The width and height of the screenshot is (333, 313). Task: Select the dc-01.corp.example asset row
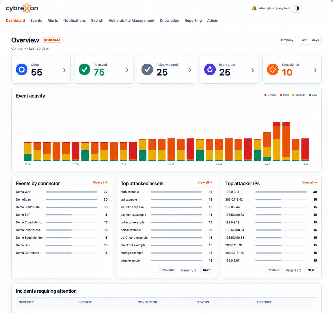click(166, 238)
